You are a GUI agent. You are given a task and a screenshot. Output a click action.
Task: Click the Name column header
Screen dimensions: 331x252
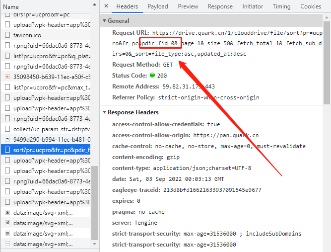11,7
